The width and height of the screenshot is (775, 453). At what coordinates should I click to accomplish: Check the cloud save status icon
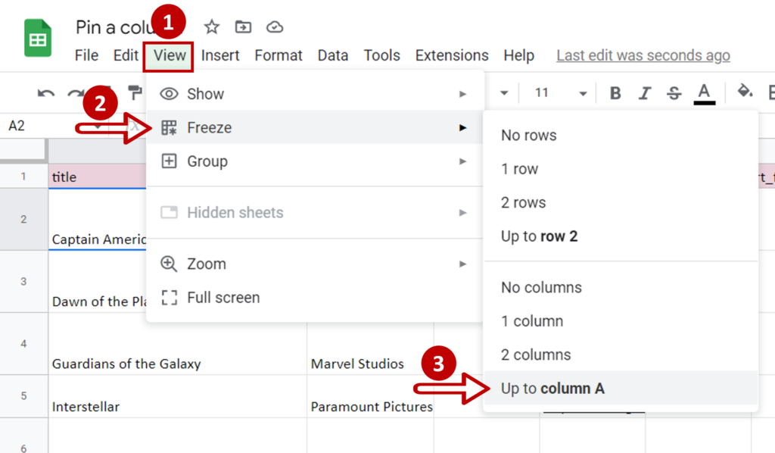(274, 27)
